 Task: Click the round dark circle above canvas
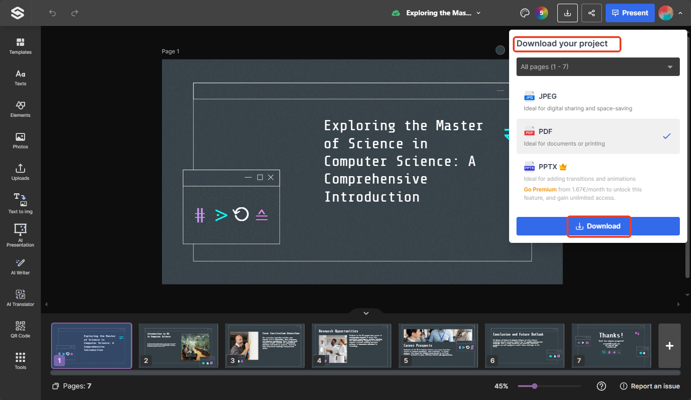point(500,50)
